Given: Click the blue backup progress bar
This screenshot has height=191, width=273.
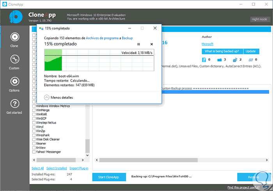Looking at the screenshot, I should (x=215, y=92).
